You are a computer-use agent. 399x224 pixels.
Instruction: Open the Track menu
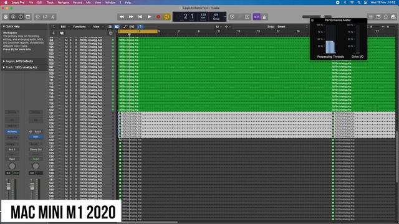click(50, 2)
